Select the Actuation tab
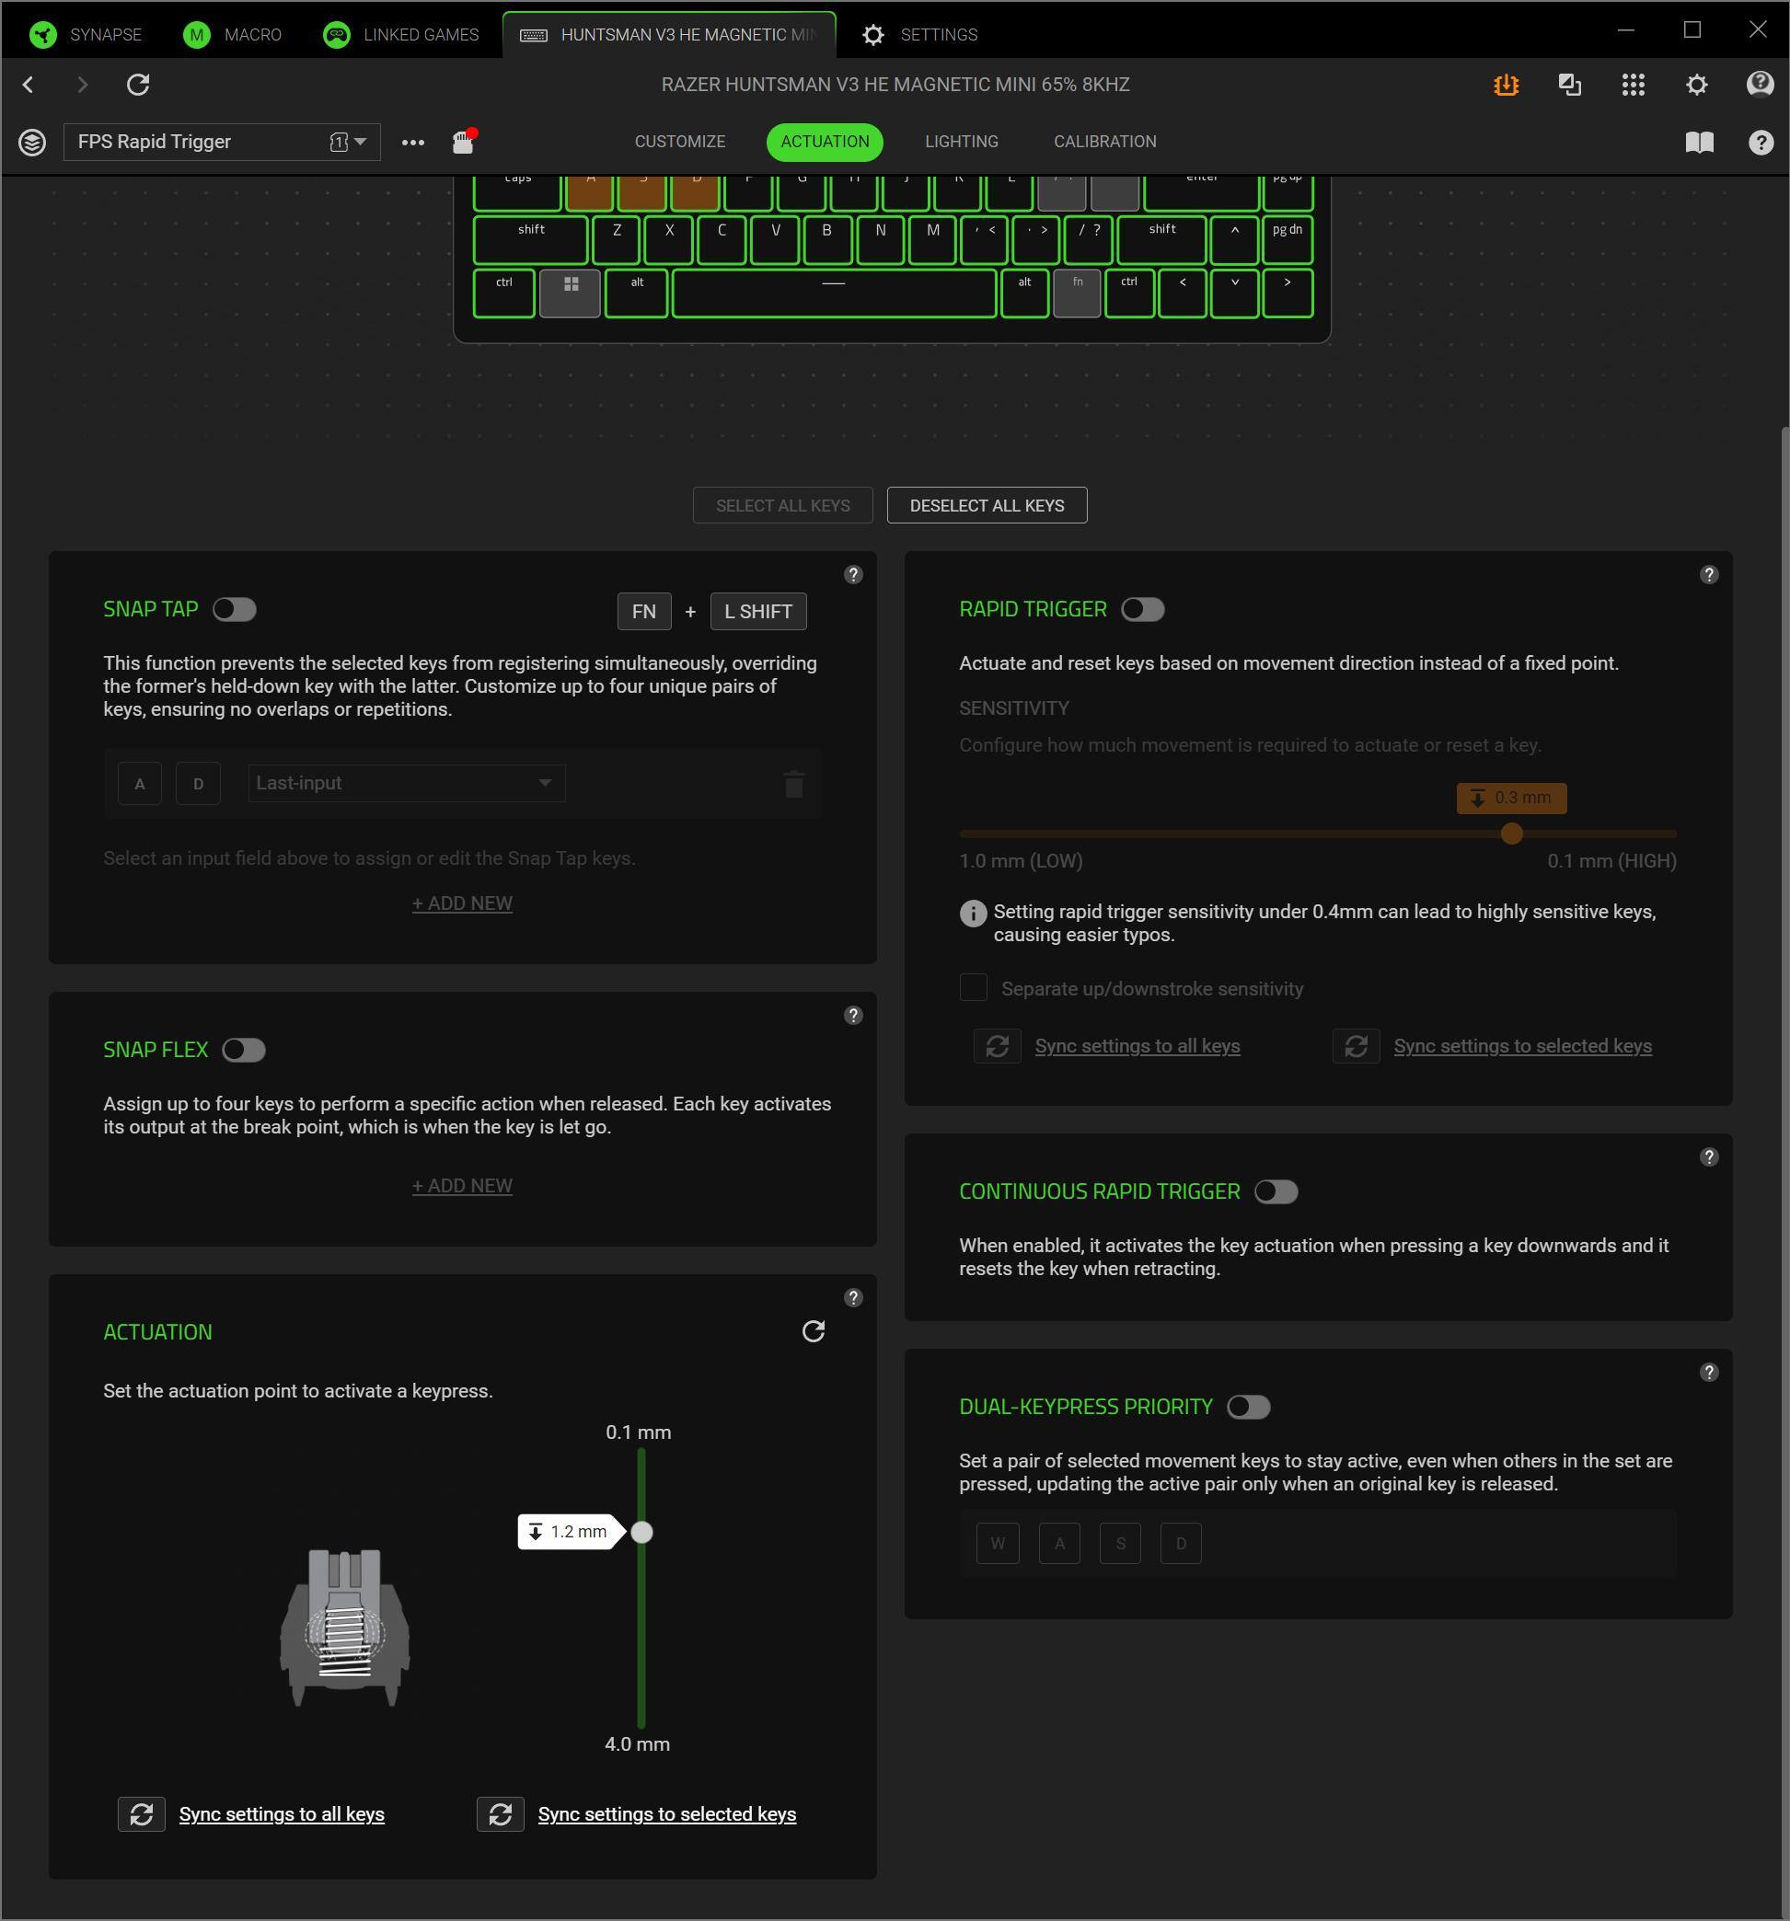The width and height of the screenshot is (1790, 1921). [825, 142]
